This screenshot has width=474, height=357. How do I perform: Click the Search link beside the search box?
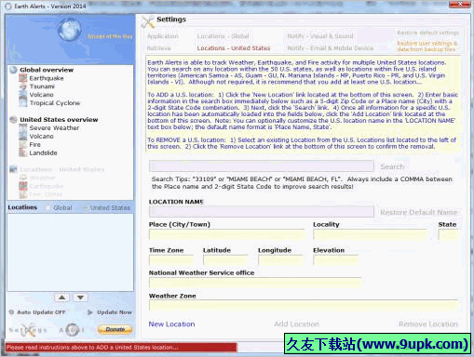[392, 166]
